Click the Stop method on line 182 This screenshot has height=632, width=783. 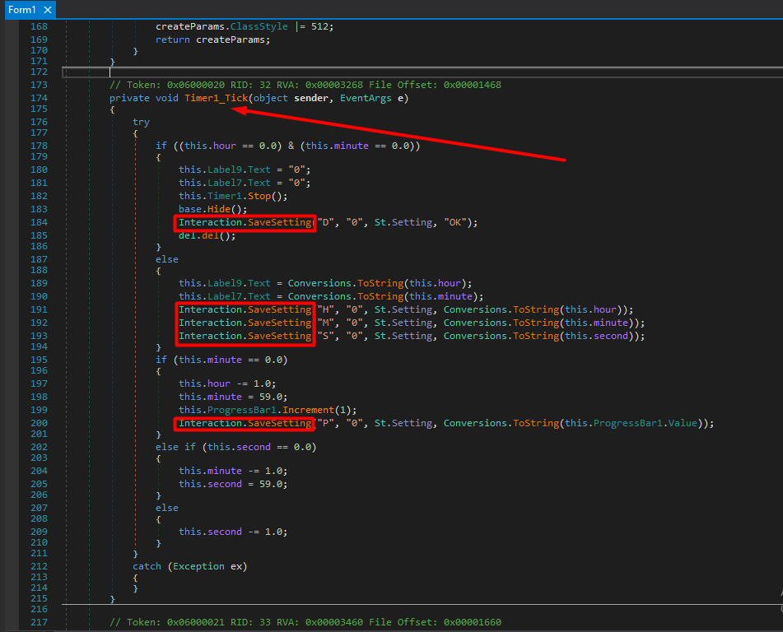click(258, 196)
